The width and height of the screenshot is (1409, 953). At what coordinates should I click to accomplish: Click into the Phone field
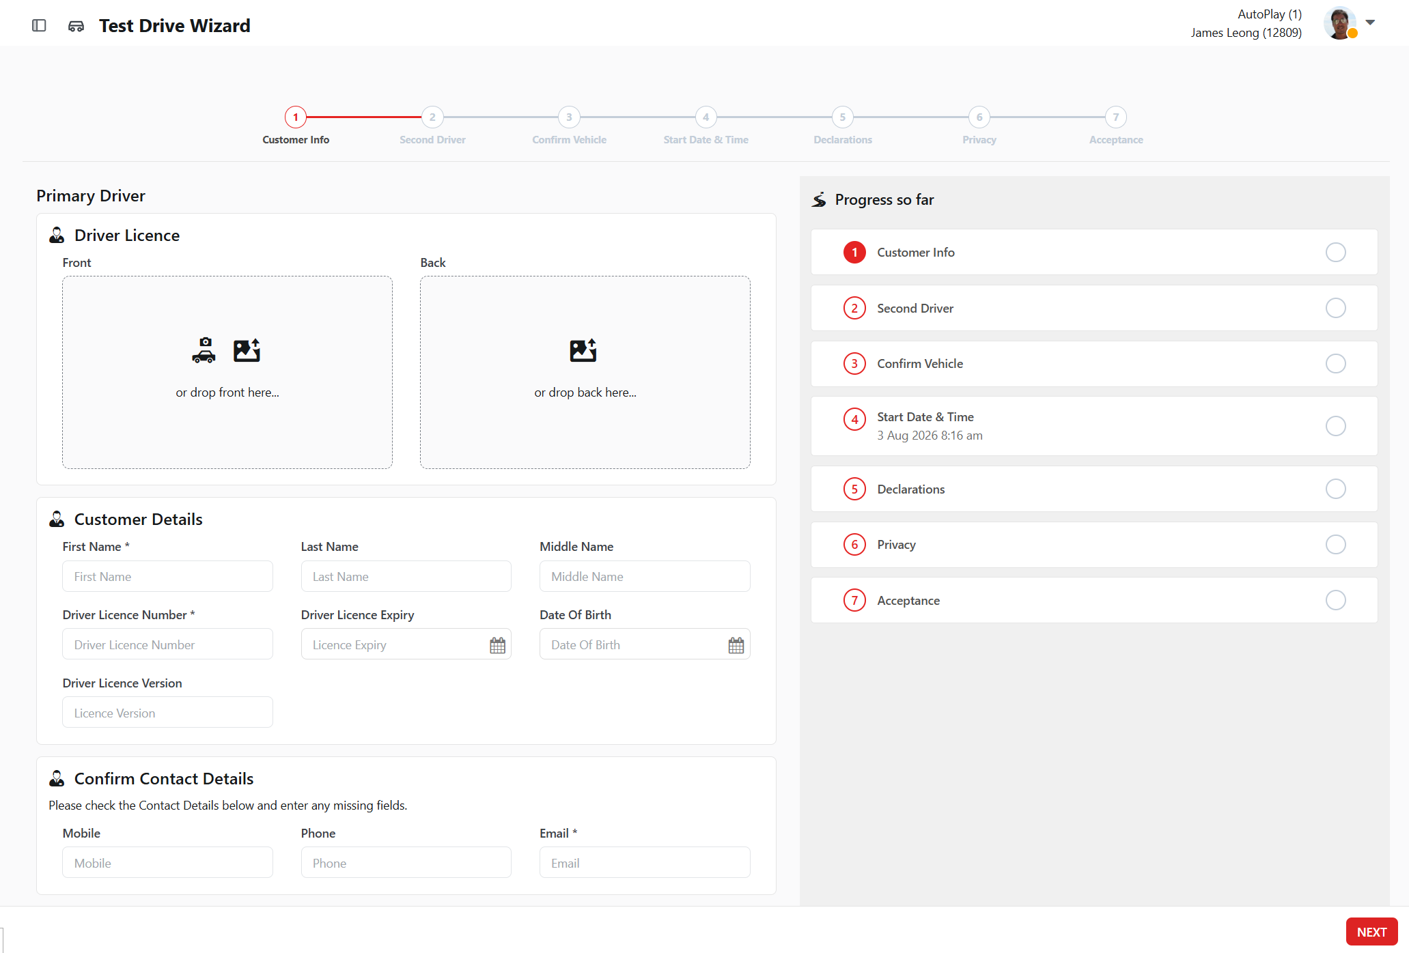(406, 863)
